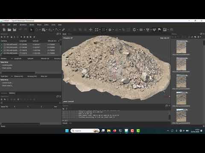Click the Console vertical scrollbar
205x153 pixels.
[x=170, y=117]
